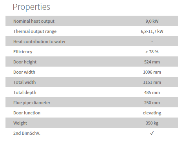Click the 1151 mm value
The width and height of the screenshot is (183, 143).
coord(152,82)
